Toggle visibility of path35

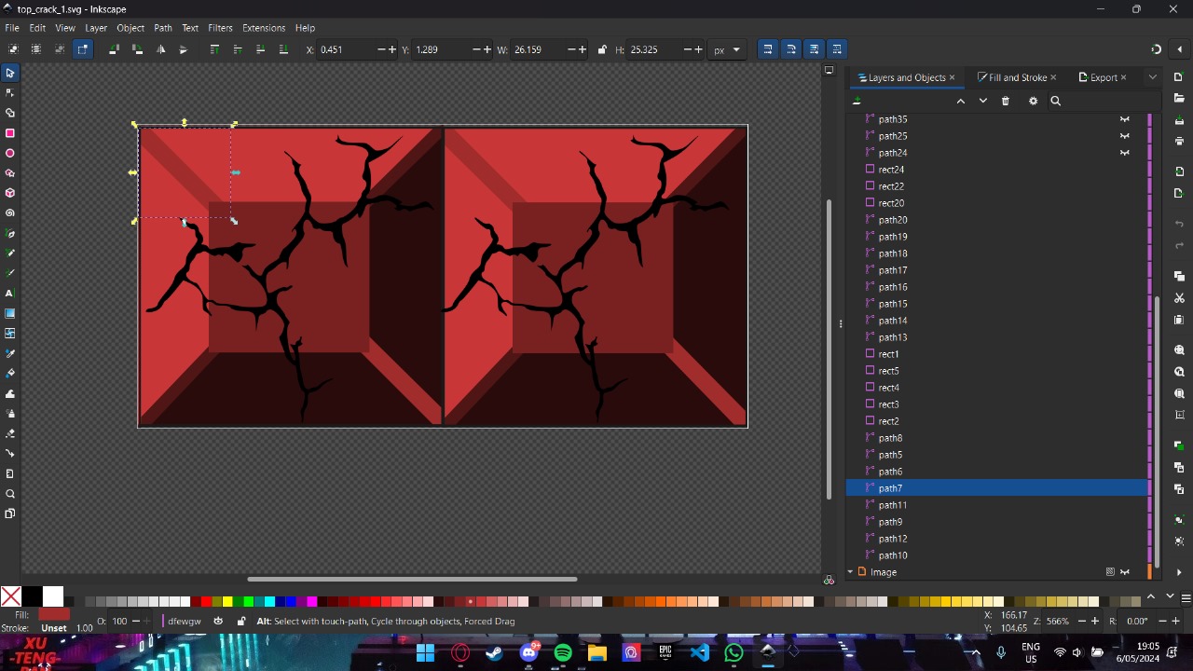coord(1124,119)
